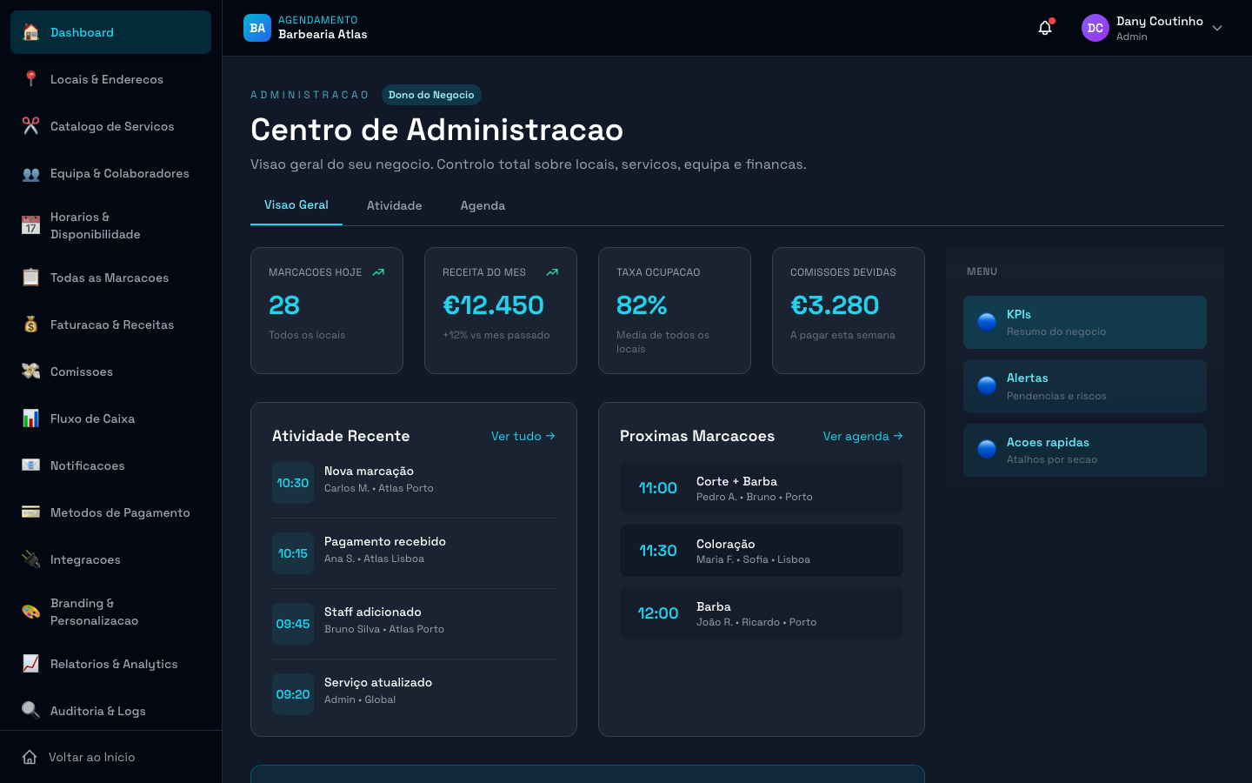Open the Horarios & Disponibilidade calendar icon
Viewport: 1252px width, 783px height.
point(30,225)
